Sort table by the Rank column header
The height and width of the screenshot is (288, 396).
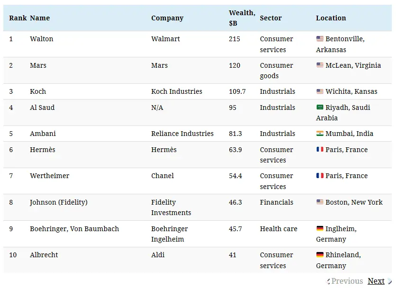[x=18, y=18]
